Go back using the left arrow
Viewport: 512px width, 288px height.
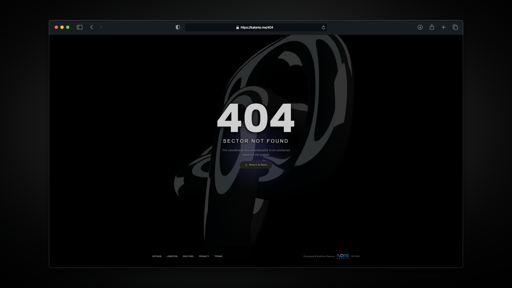(x=91, y=27)
